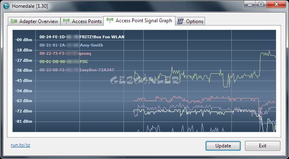Open the run.to/sz link
Viewport: 289px width, 159px height.
coord(20,145)
